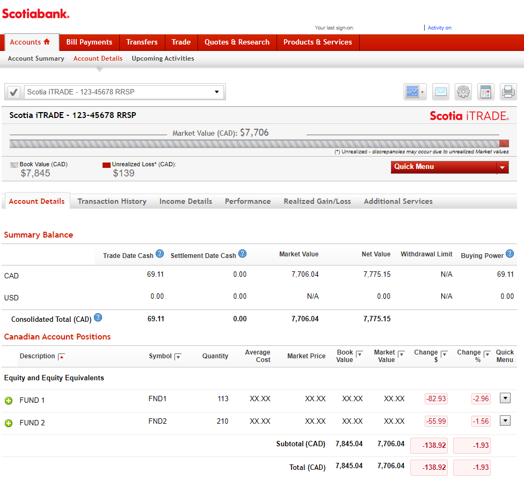Sort by Change % column arrow
This screenshot has width=524, height=487.
coord(487,354)
